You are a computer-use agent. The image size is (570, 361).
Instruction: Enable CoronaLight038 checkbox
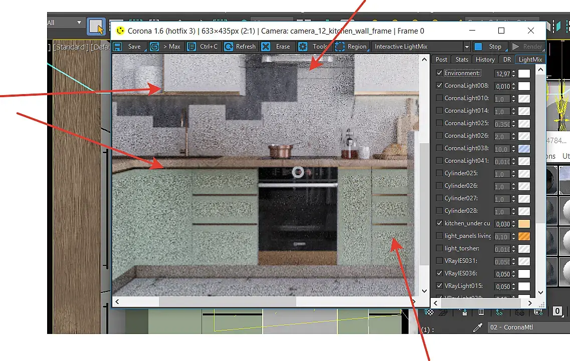point(439,148)
